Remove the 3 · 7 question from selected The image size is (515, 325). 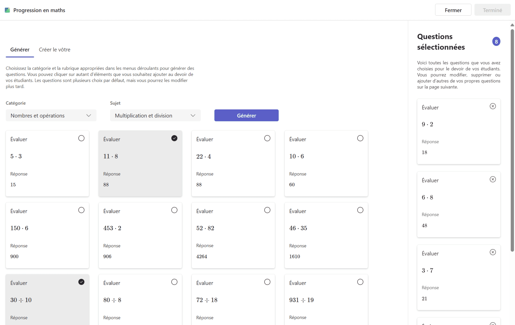493,252
